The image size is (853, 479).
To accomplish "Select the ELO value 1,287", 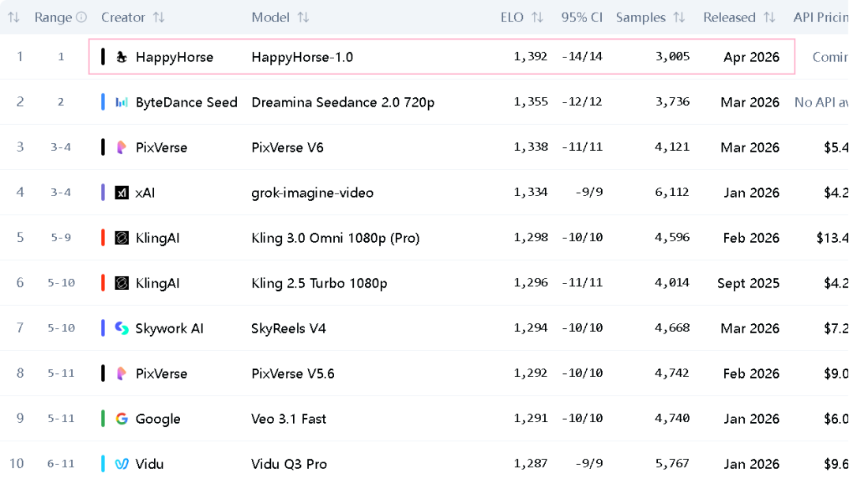I will pyautogui.click(x=531, y=463).
